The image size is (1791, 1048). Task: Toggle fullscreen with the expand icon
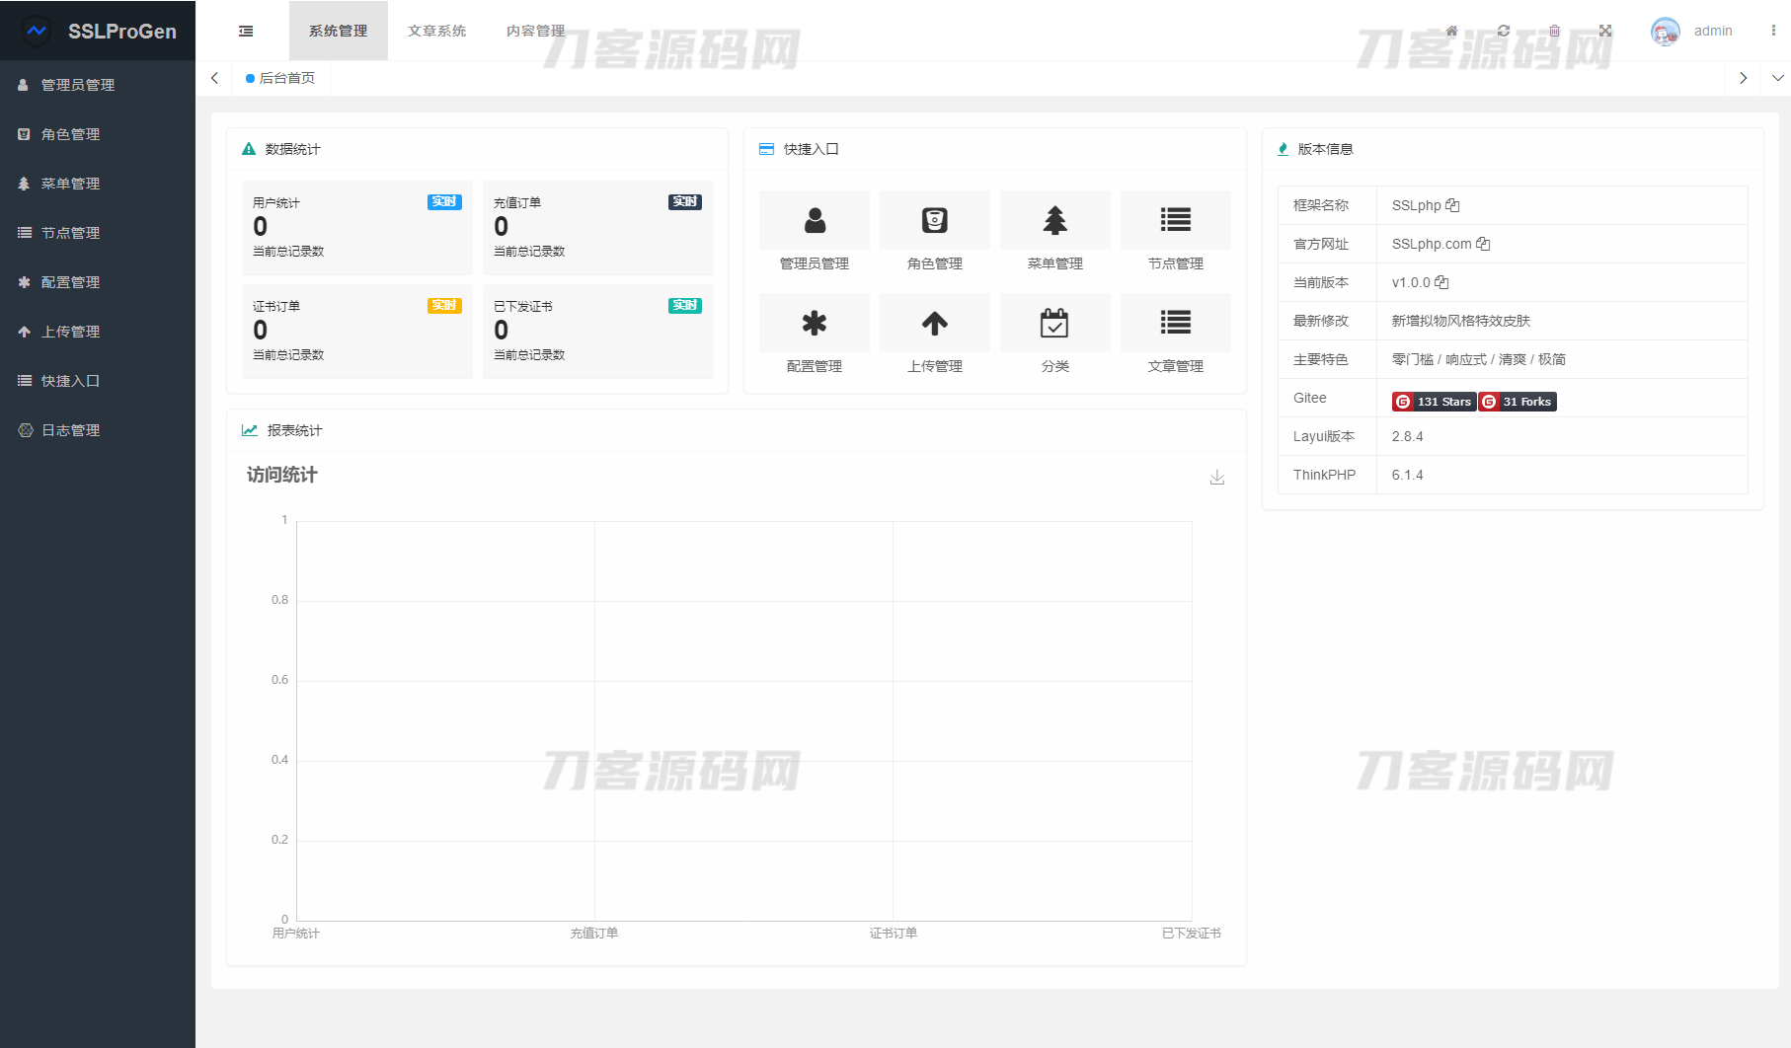coord(1605,31)
